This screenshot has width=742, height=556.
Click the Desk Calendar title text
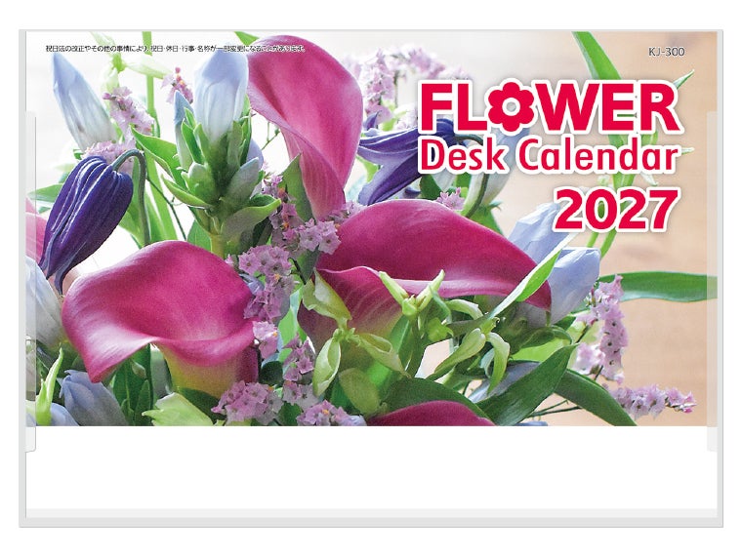550,155
